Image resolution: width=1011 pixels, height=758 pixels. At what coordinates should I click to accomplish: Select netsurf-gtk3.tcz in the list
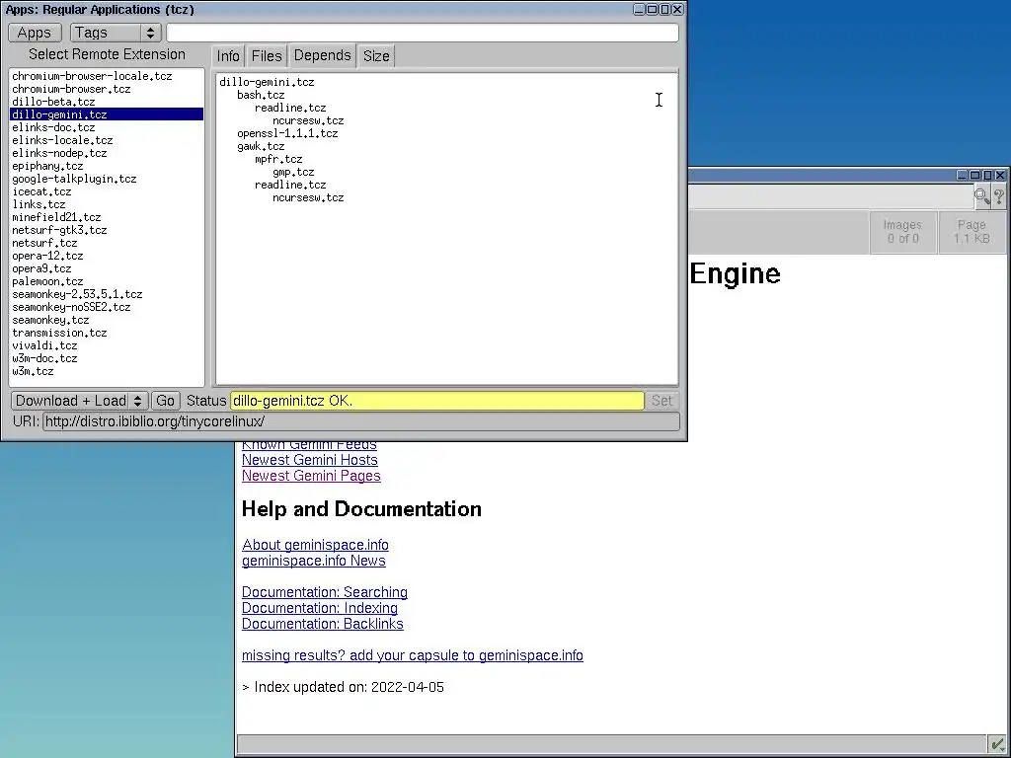pos(107,230)
